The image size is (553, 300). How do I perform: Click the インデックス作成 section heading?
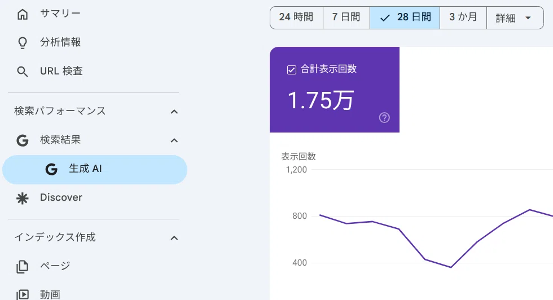pyautogui.click(x=55, y=237)
